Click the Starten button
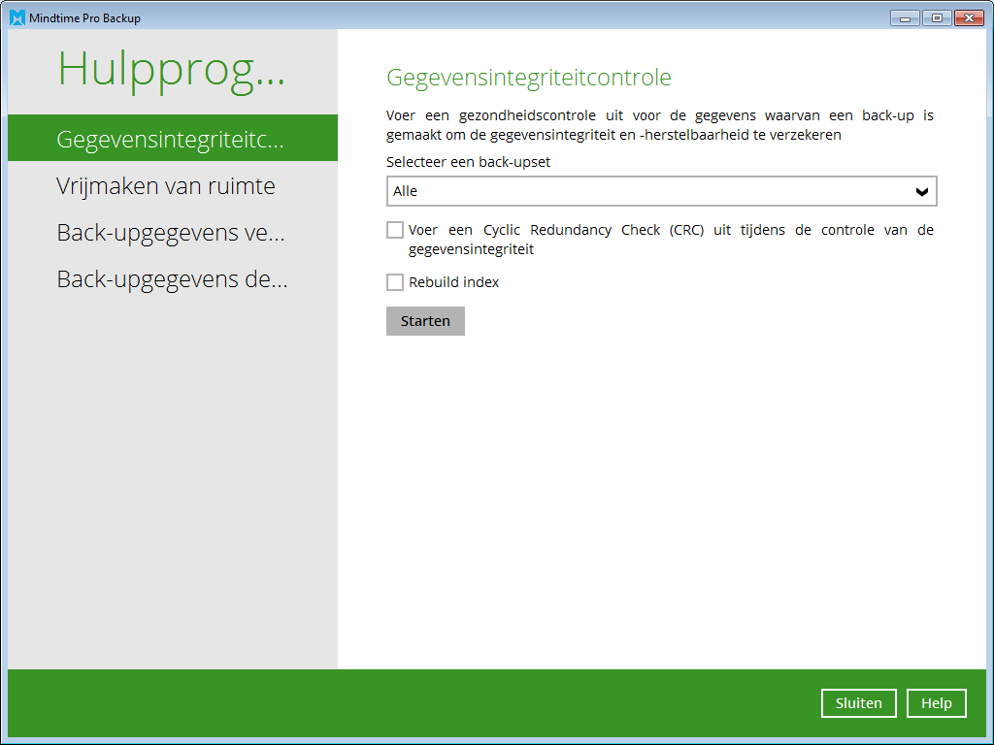994x745 pixels. 425,321
